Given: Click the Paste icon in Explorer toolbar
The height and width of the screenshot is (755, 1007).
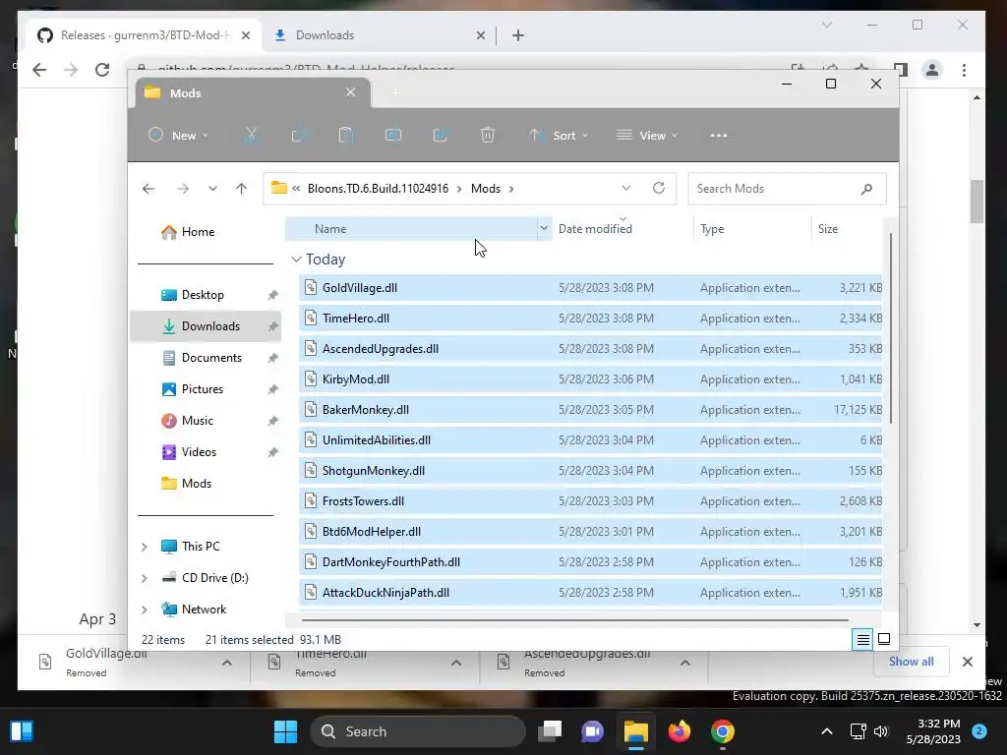Looking at the screenshot, I should (x=345, y=135).
